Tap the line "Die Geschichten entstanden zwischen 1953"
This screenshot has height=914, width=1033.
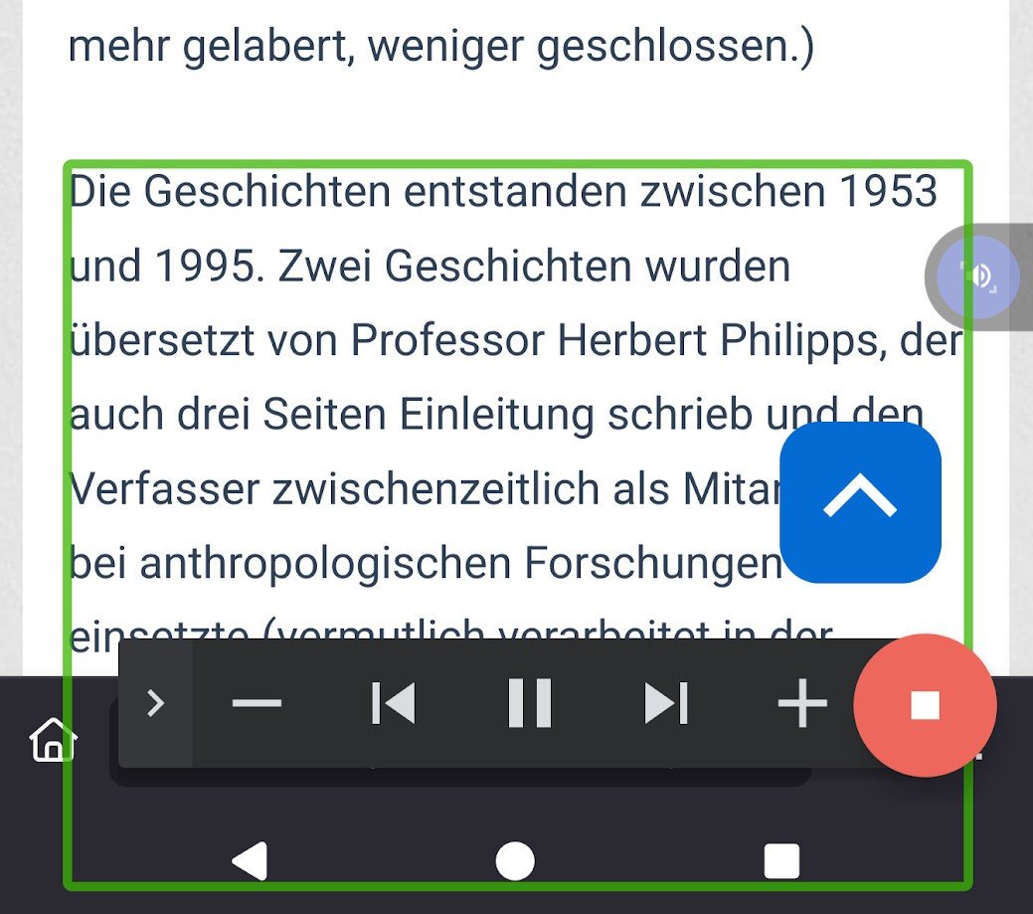coord(503,192)
